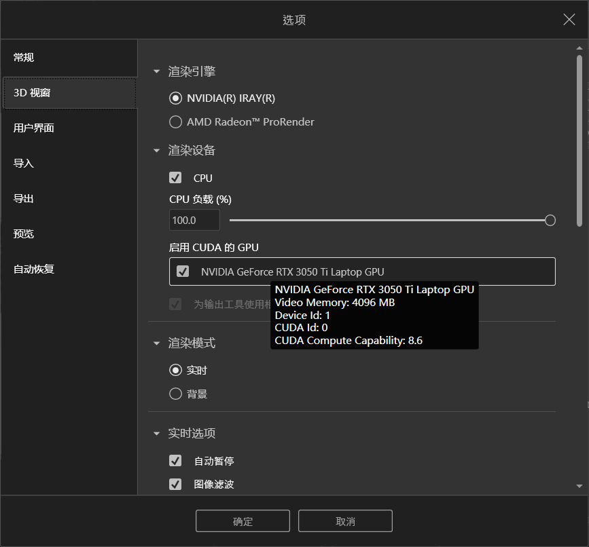The height and width of the screenshot is (547, 589).
Task: Select 实时 render mode
Action: tap(175, 371)
